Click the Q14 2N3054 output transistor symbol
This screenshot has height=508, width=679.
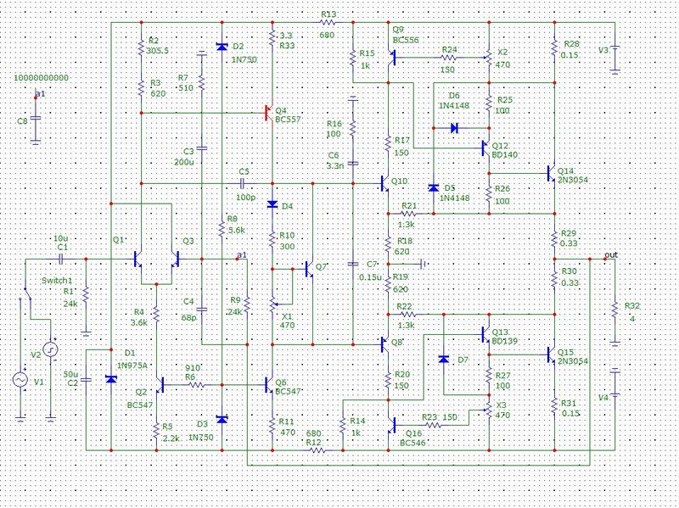[551, 173]
